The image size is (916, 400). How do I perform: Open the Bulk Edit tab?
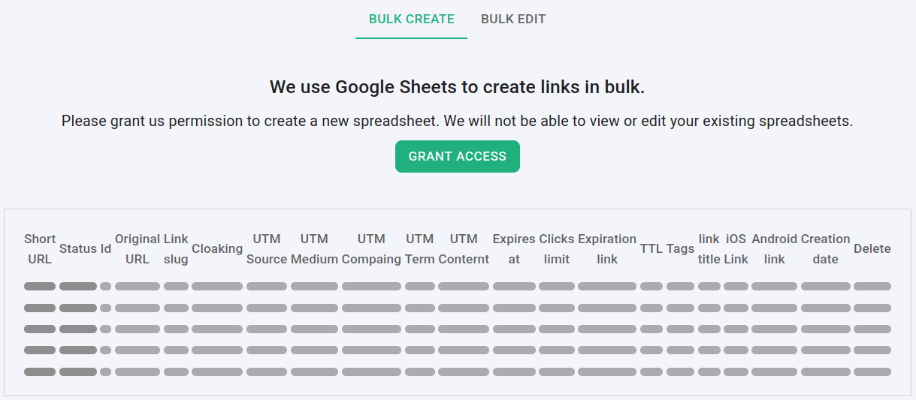coord(513,20)
